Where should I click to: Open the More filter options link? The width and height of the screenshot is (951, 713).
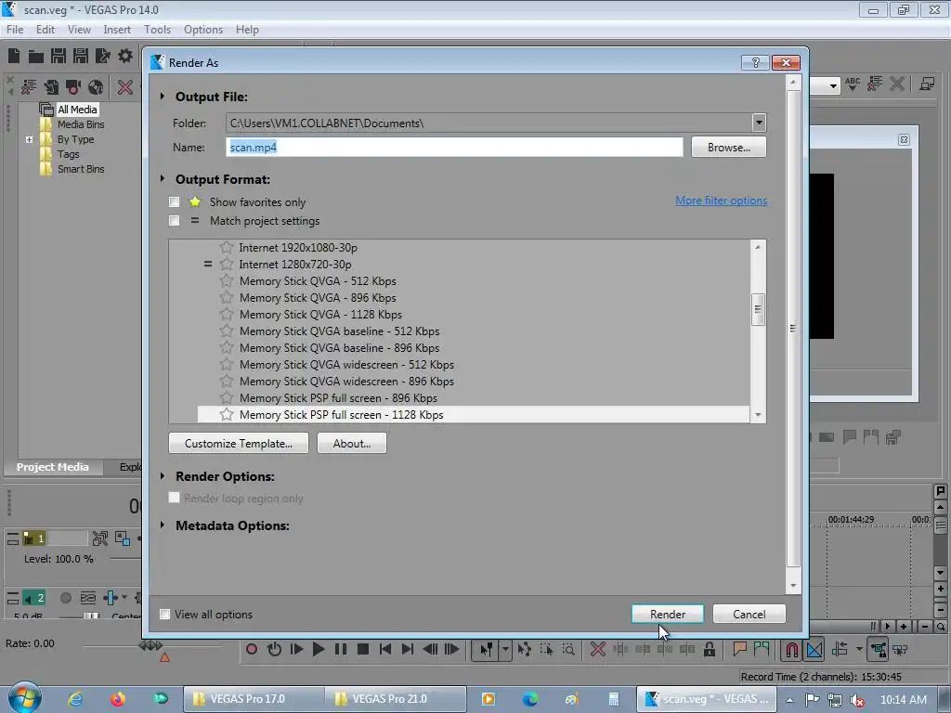(721, 201)
